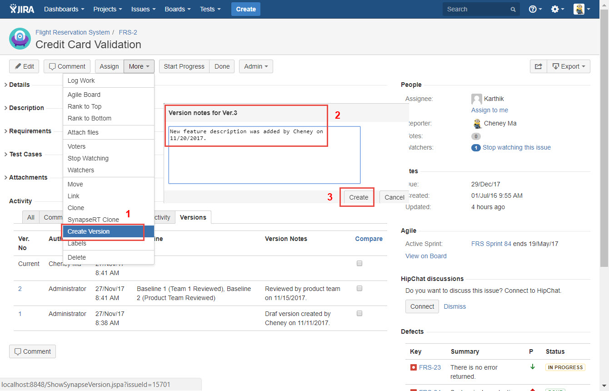
Task: Click the Assign to me link
Action: click(x=489, y=110)
